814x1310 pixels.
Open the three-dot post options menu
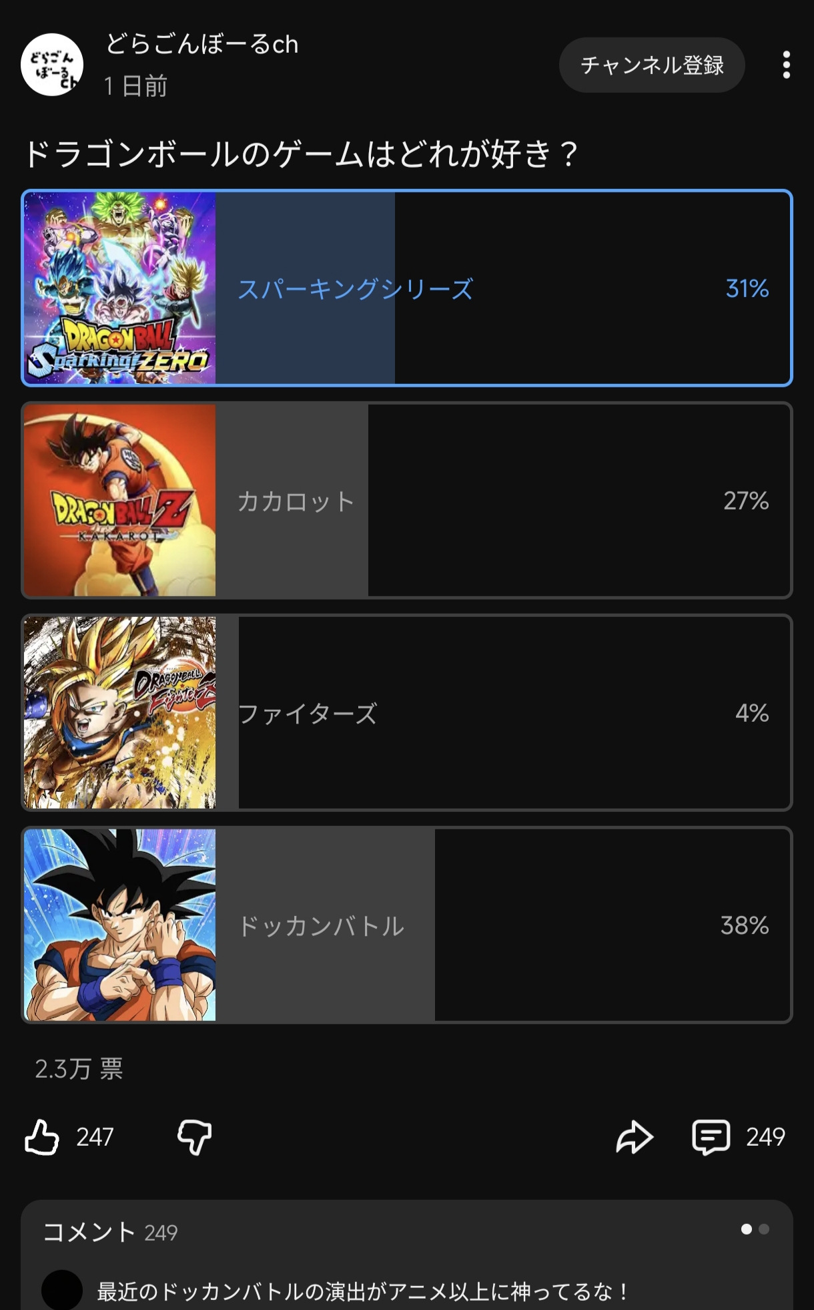point(787,65)
